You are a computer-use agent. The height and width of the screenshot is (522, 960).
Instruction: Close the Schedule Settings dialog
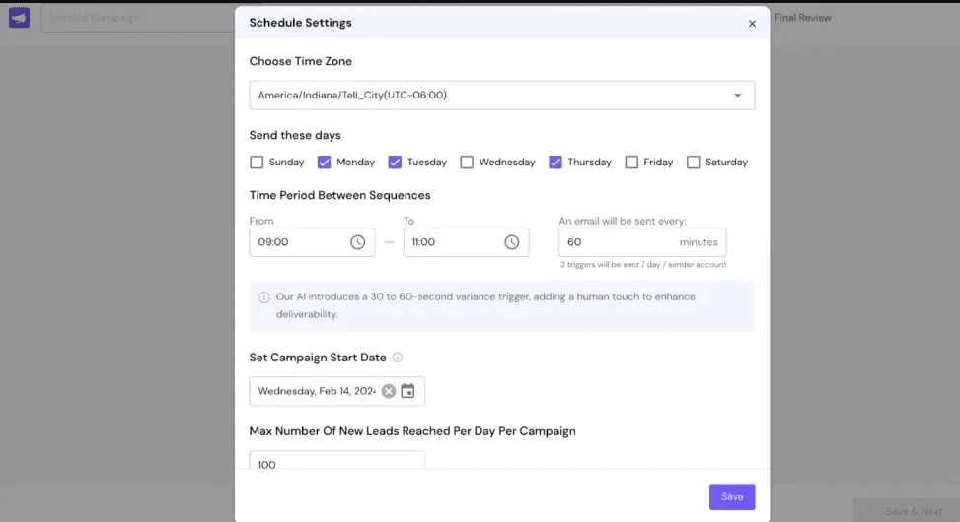coord(752,23)
